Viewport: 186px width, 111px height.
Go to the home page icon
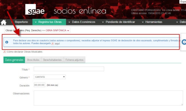point(3,22)
